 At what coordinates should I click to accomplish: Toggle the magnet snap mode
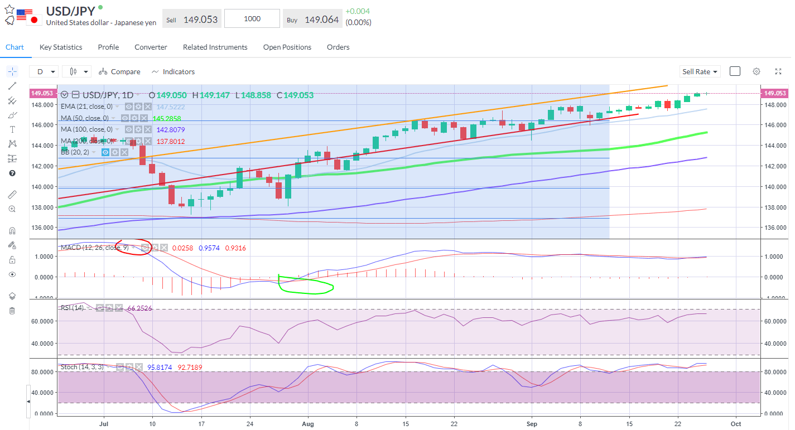point(12,230)
